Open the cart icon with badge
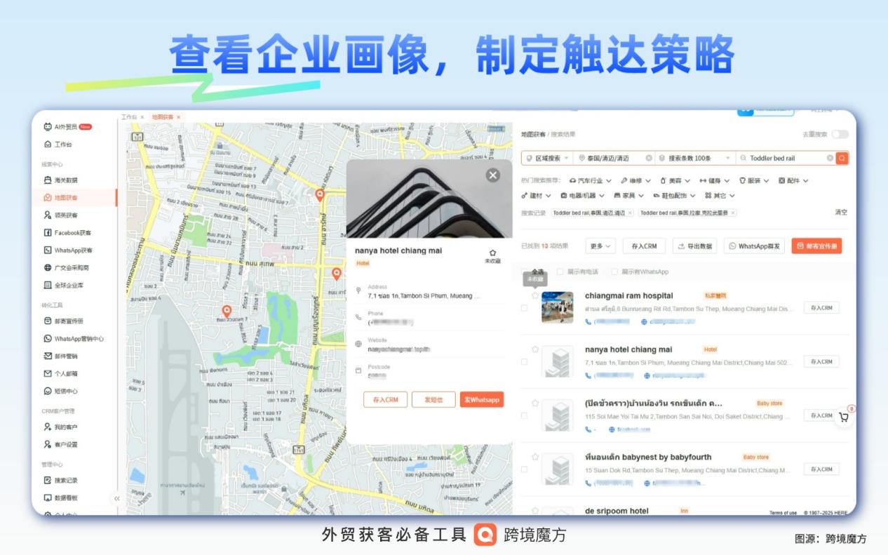The image size is (888, 555). [845, 416]
